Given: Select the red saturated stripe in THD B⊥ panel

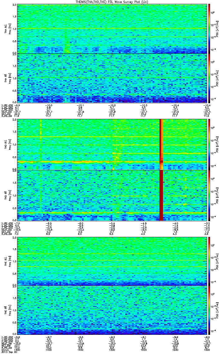Looking at the screenshot, I should [161, 144].
